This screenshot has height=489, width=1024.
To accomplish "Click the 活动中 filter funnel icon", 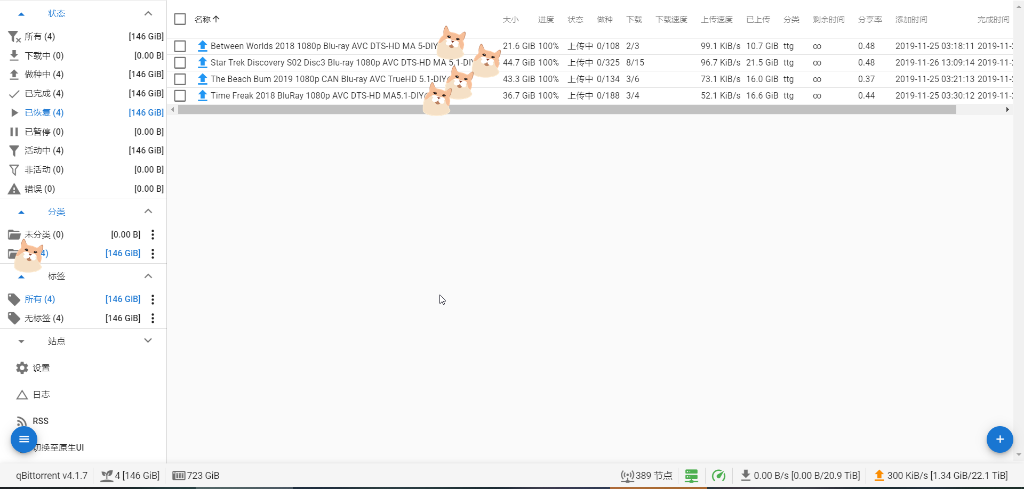I will pos(14,151).
